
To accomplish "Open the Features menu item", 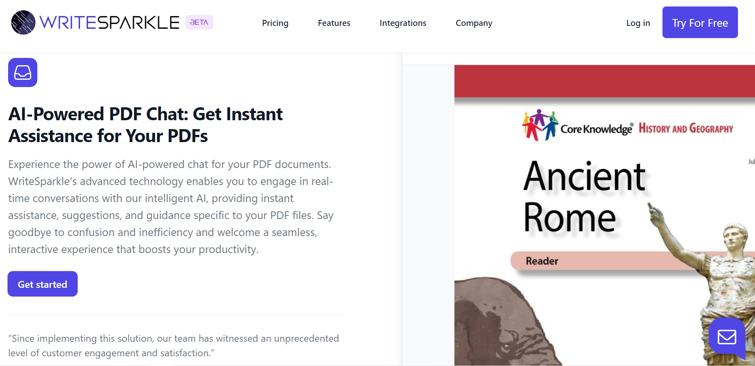I will (334, 23).
